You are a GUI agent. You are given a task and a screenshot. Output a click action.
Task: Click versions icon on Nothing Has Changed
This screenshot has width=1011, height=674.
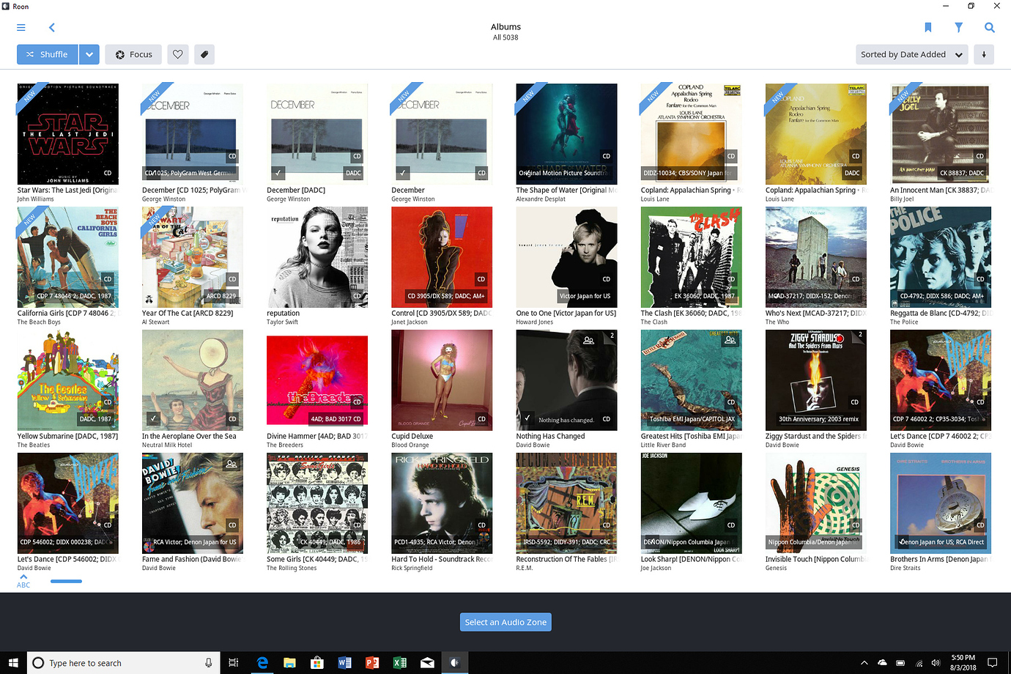588,341
